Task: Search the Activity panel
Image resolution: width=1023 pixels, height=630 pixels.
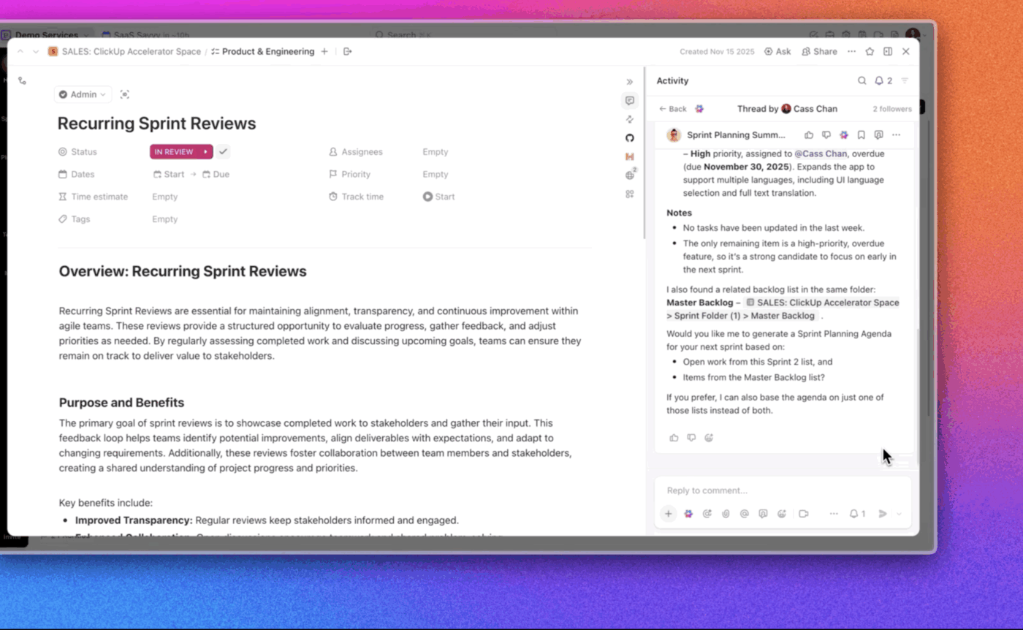Action: 862,81
